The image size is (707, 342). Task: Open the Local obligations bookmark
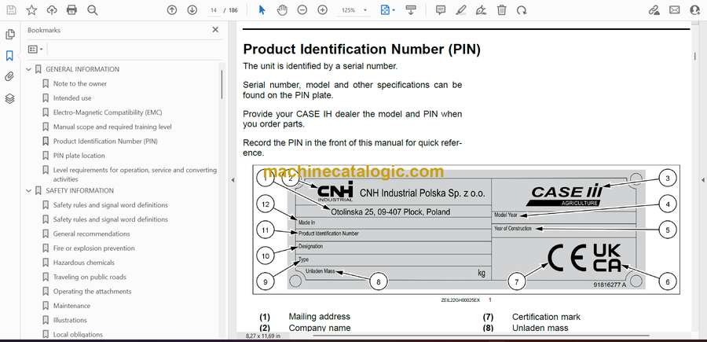pos(78,334)
